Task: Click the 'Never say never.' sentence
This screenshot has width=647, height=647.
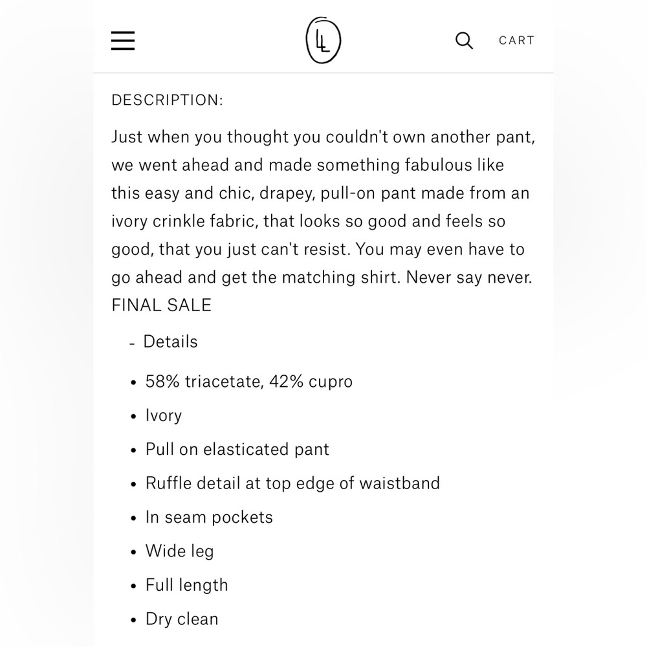Action: 469,278
